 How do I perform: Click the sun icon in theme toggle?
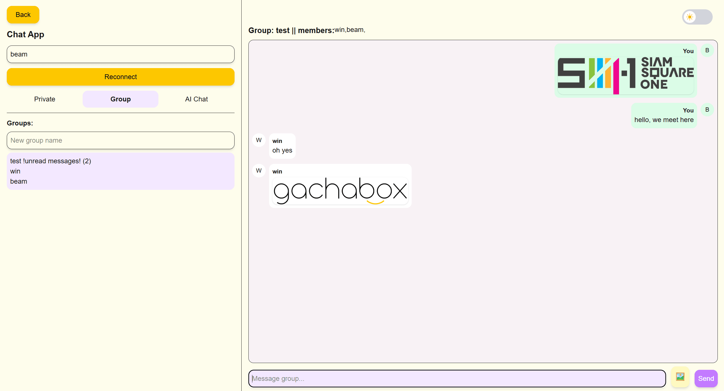coord(690,17)
